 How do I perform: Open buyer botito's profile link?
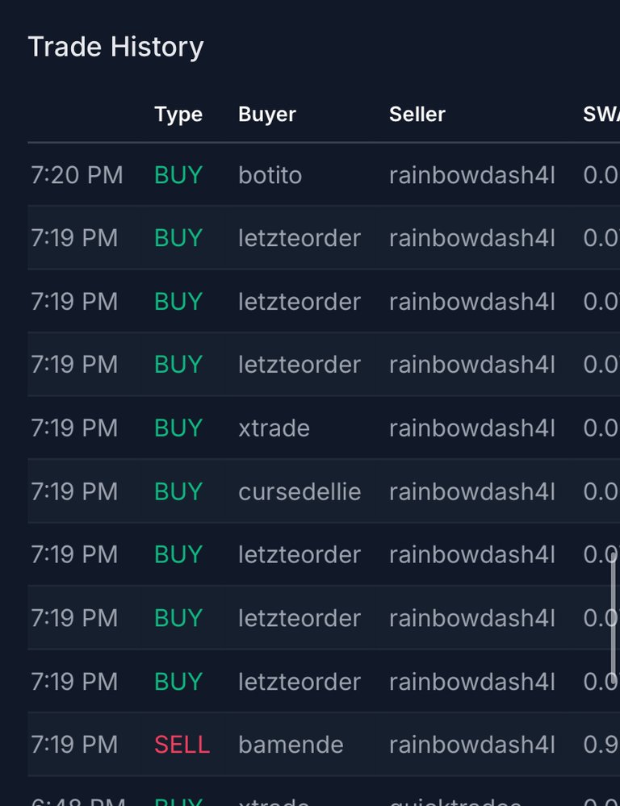click(x=270, y=175)
